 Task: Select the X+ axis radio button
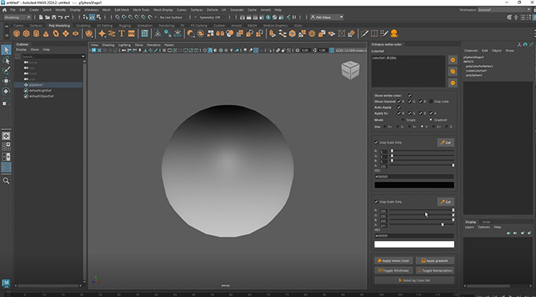point(385,127)
